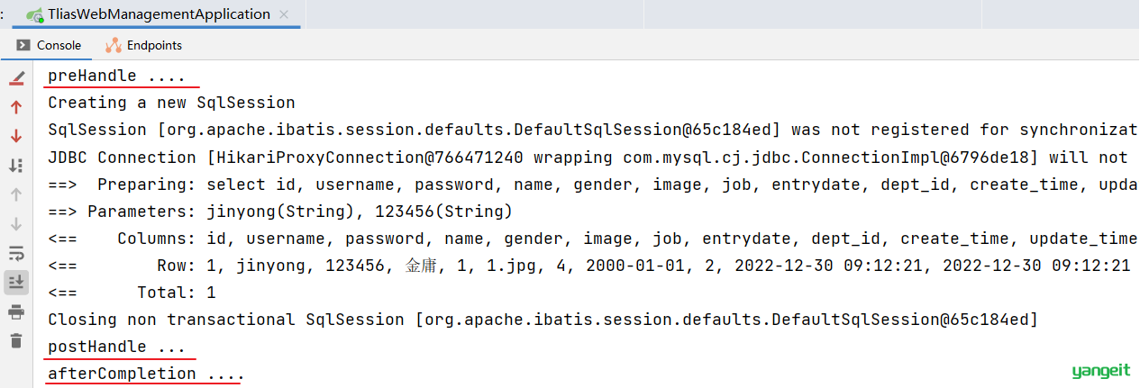Click the gray down arrow icon

pos(16,223)
